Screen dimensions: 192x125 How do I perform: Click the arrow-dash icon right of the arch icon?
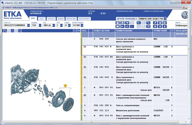click(132, 26)
